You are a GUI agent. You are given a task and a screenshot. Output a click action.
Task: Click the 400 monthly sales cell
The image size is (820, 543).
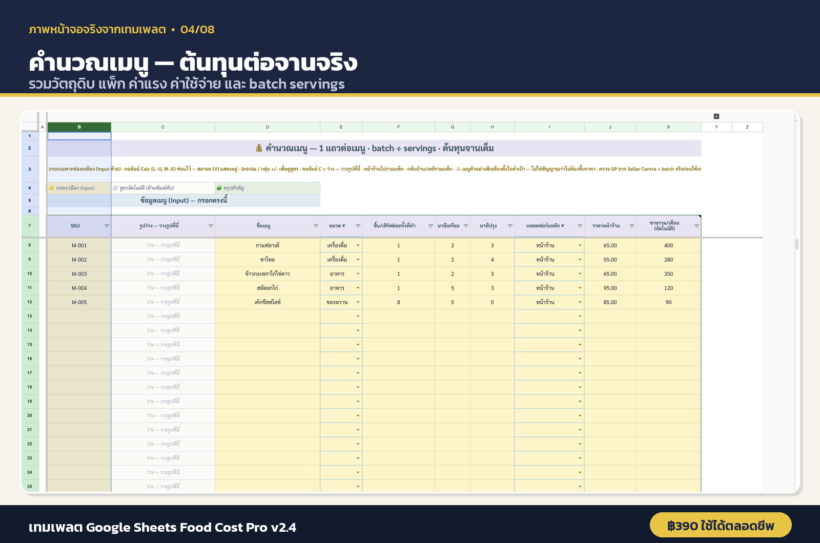click(668, 245)
